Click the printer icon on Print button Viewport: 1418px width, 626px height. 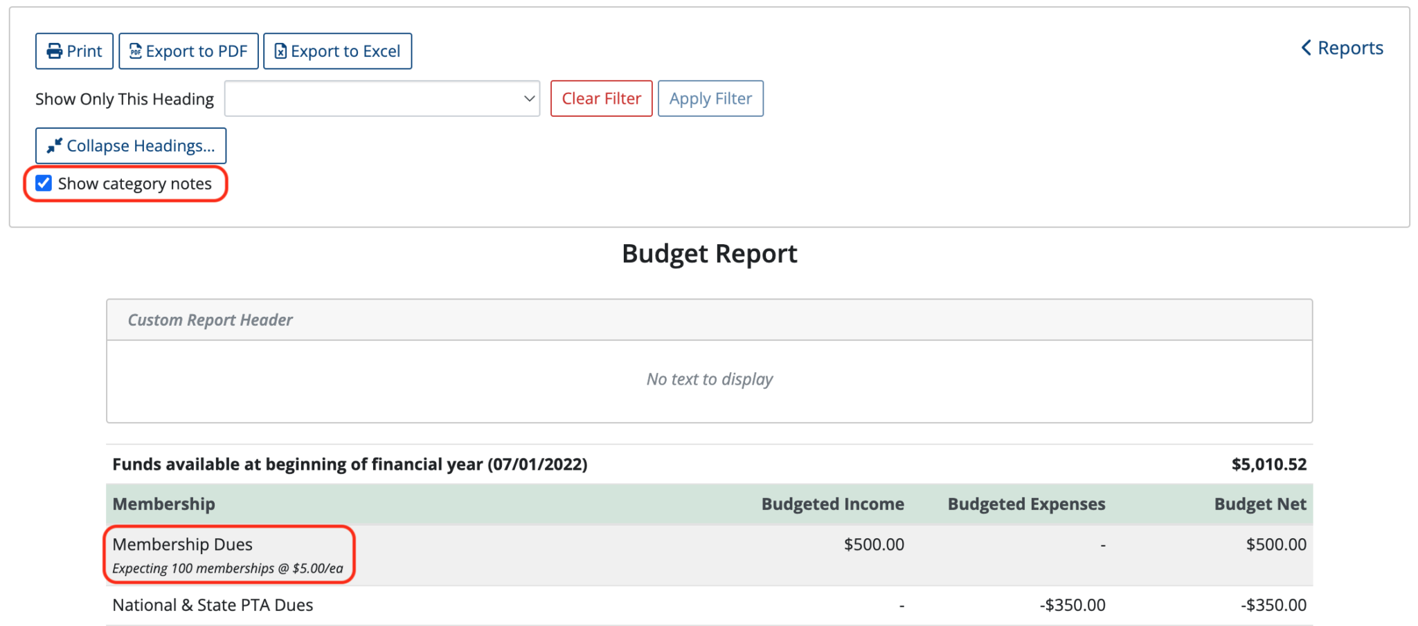54,50
